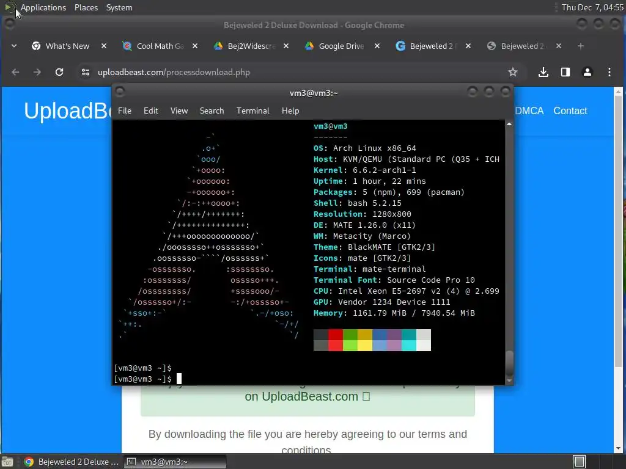Image resolution: width=626 pixels, height=469 pixels.
Task: Click the DMCA link on UploadBeast
Action: 529,111
